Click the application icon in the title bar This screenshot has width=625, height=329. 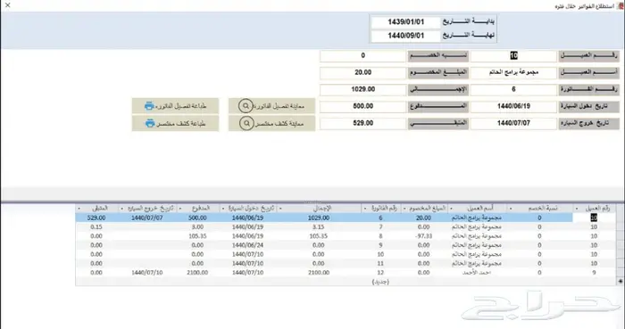coord(620,6)
